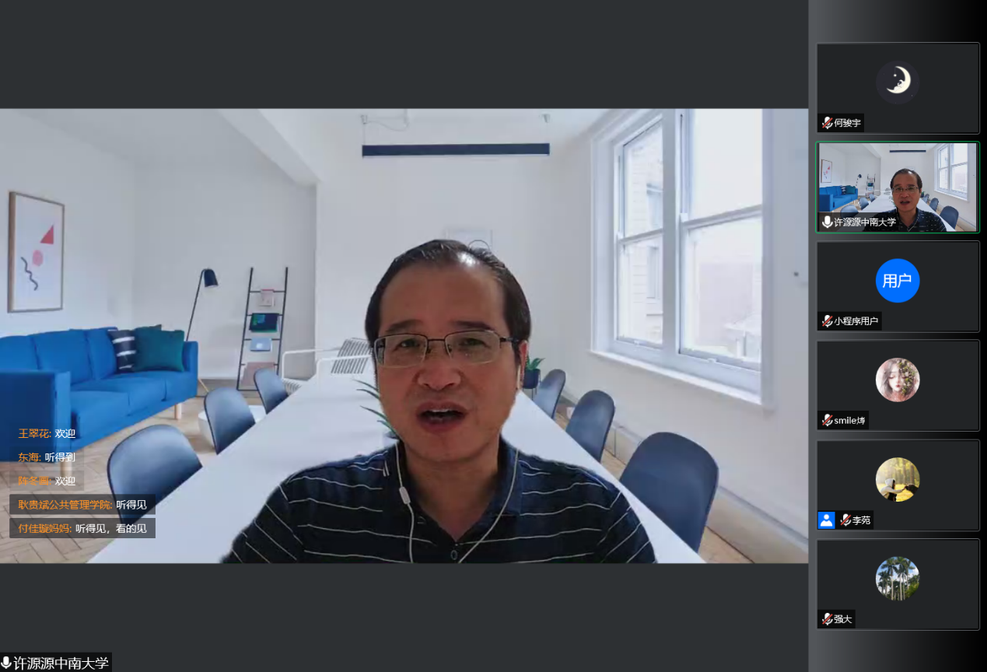The width and height of the screenshot is (987, 672).
Task: Click the active mic icon on 许源源中南大学 thumbnail
Action: coord(827,222)
